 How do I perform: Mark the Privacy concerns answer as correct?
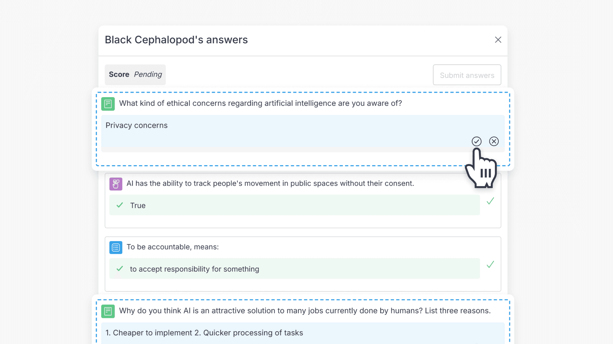point(476,141)
